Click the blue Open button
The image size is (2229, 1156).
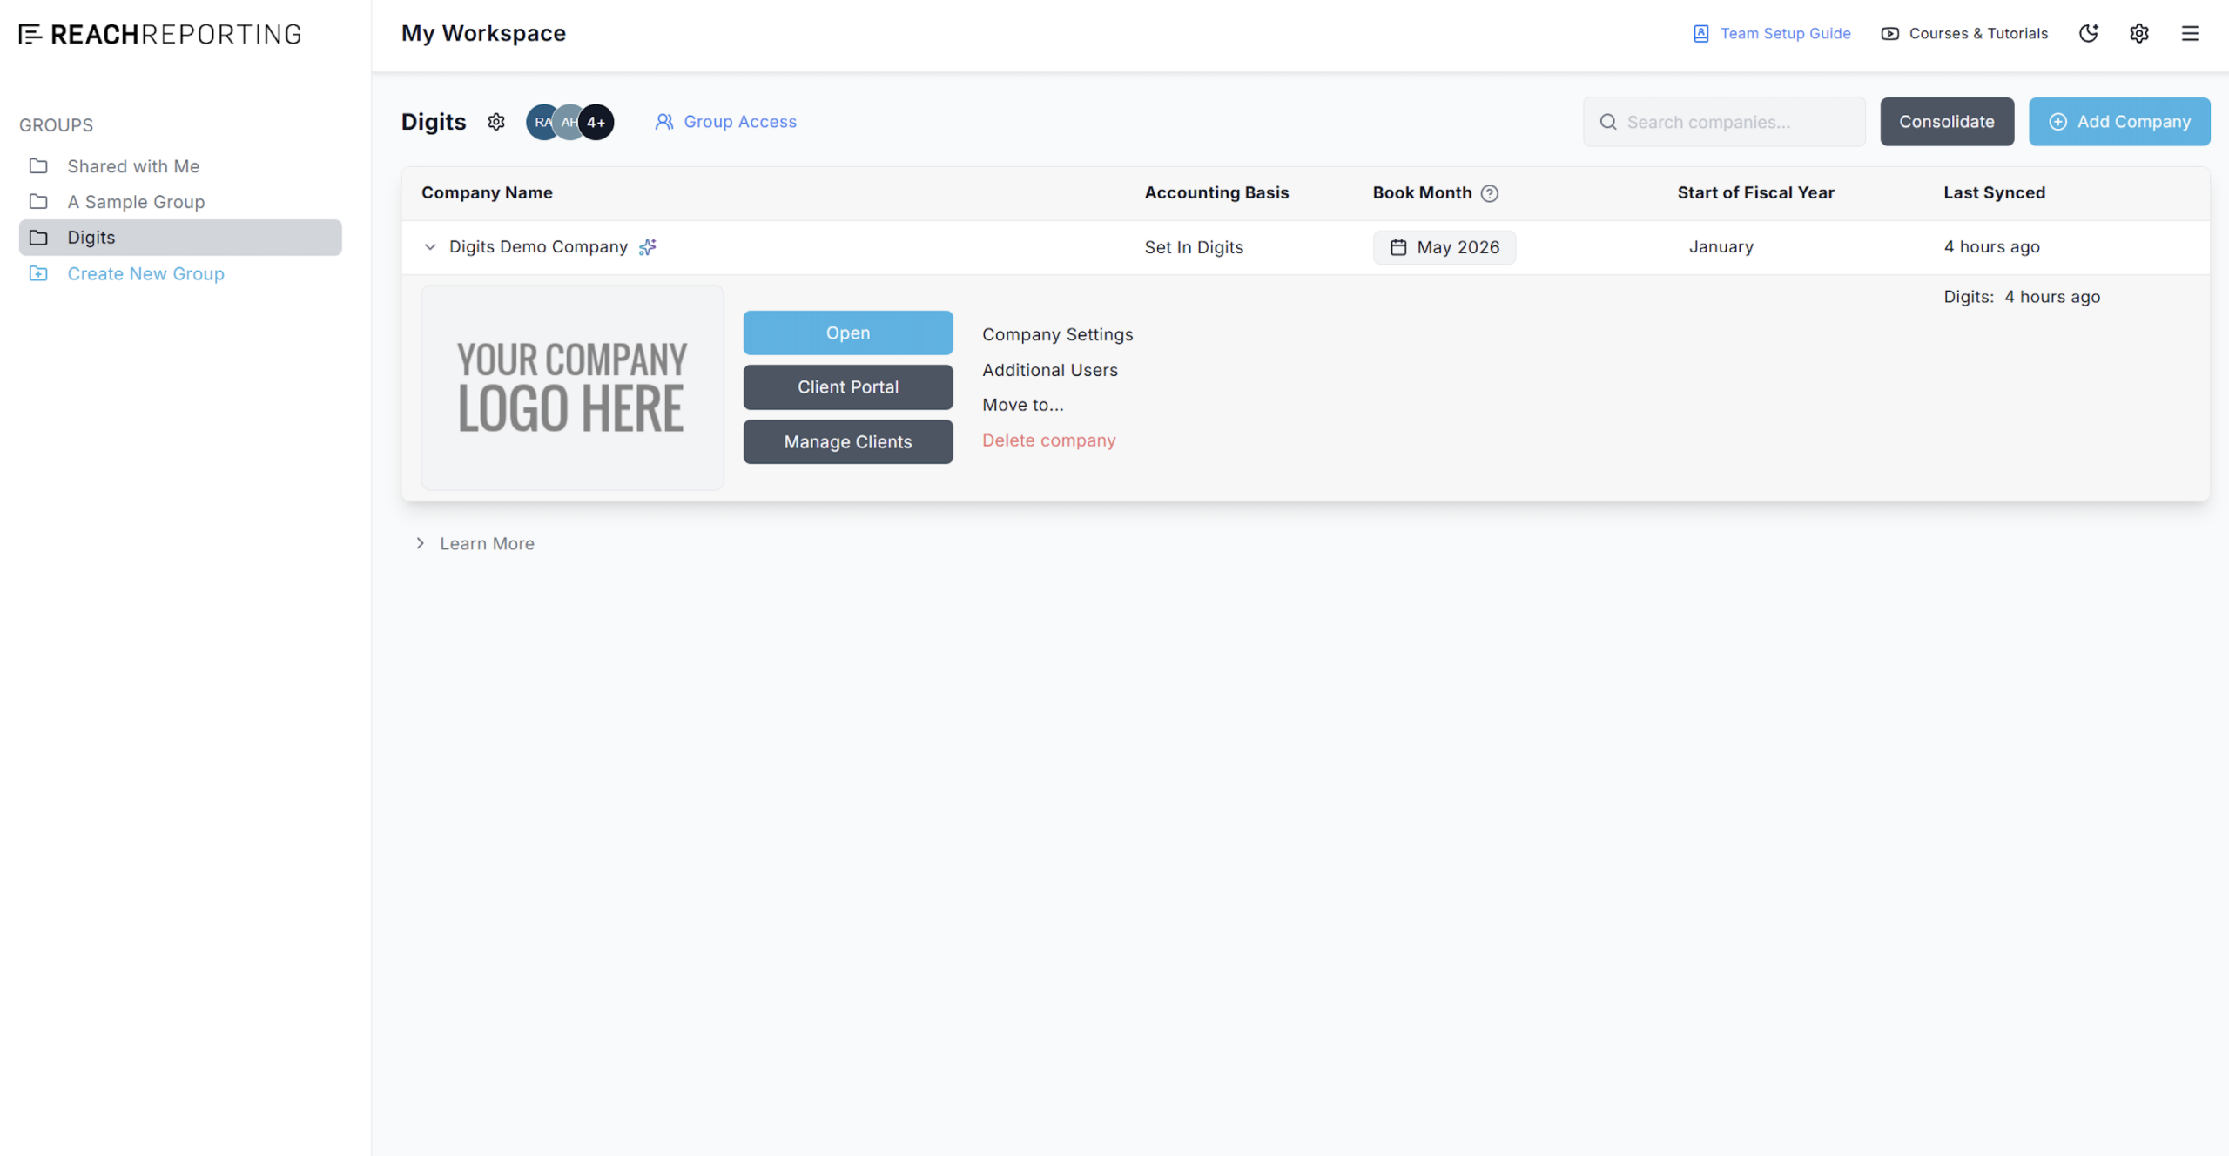point(848,333)
